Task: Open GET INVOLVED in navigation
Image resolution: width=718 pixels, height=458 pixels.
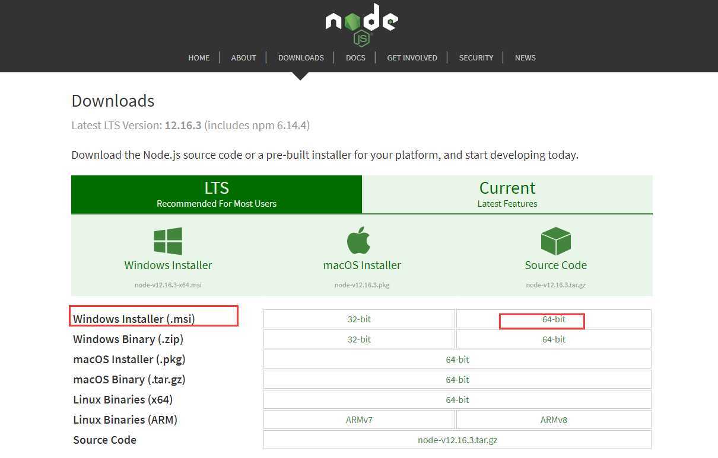Action: click(412, 57)
